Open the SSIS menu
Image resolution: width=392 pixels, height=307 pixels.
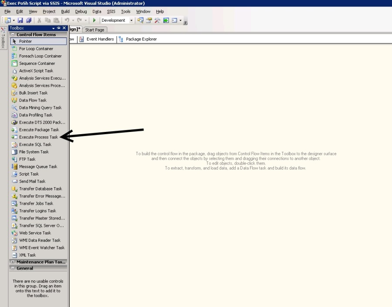pos(111,11)
